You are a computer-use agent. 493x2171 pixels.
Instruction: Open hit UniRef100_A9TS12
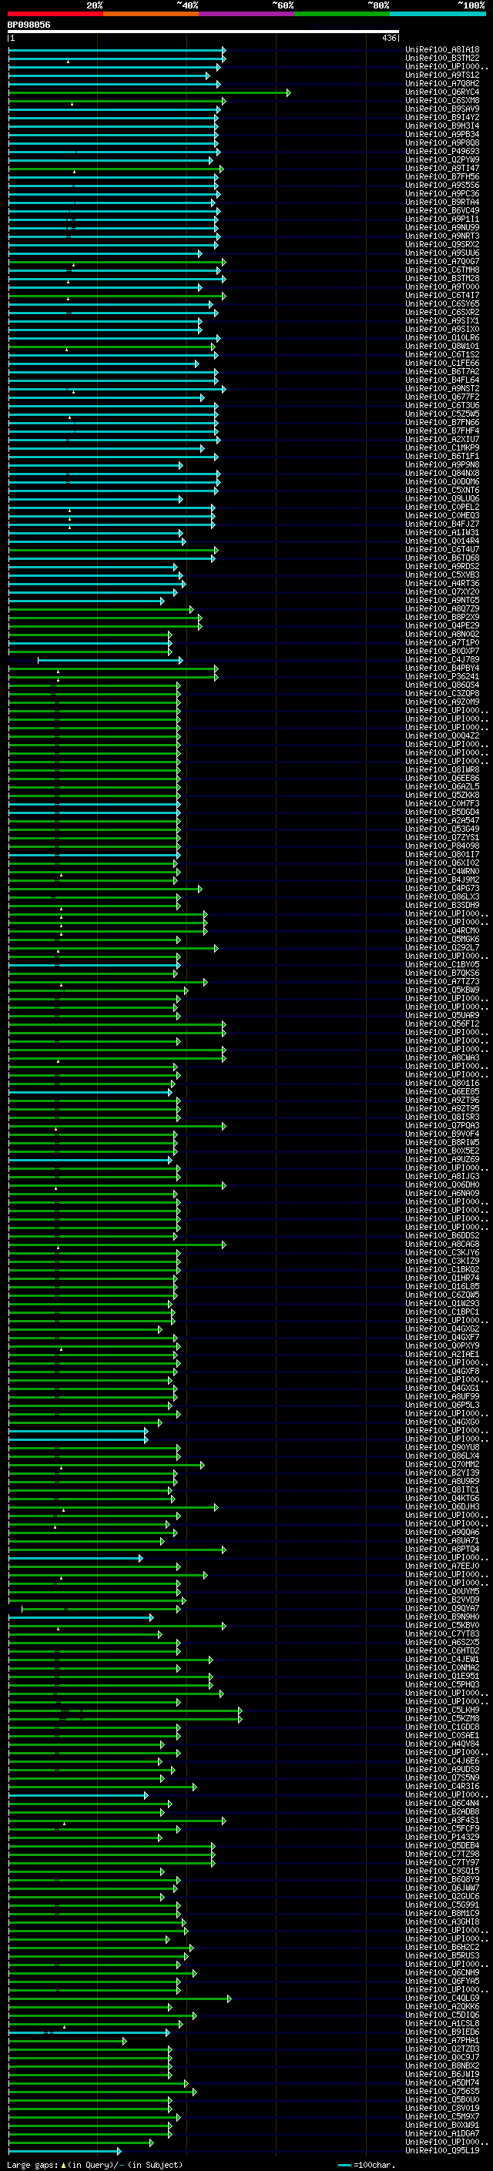[x=442, y=75]
